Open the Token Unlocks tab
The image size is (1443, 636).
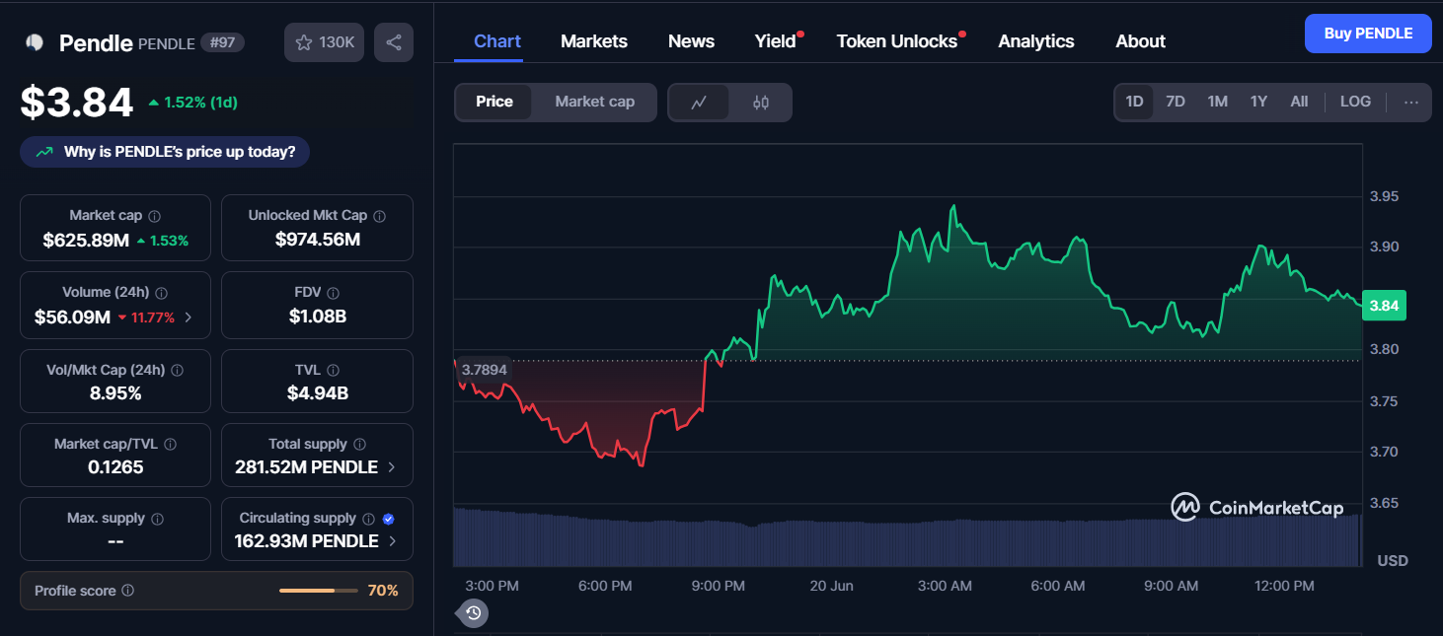(897, 41)
